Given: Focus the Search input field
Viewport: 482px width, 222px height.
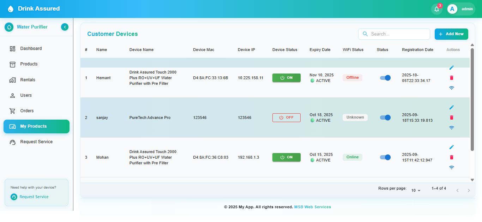Looking at the screenshot, I should tap(398, 34).
